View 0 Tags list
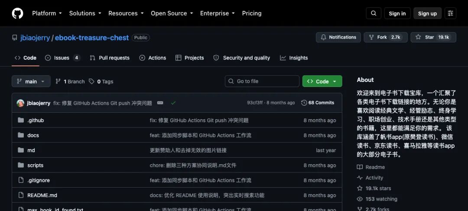Image resolution: width=468 pixels, height=211 pixels. [x=101, y=81]
